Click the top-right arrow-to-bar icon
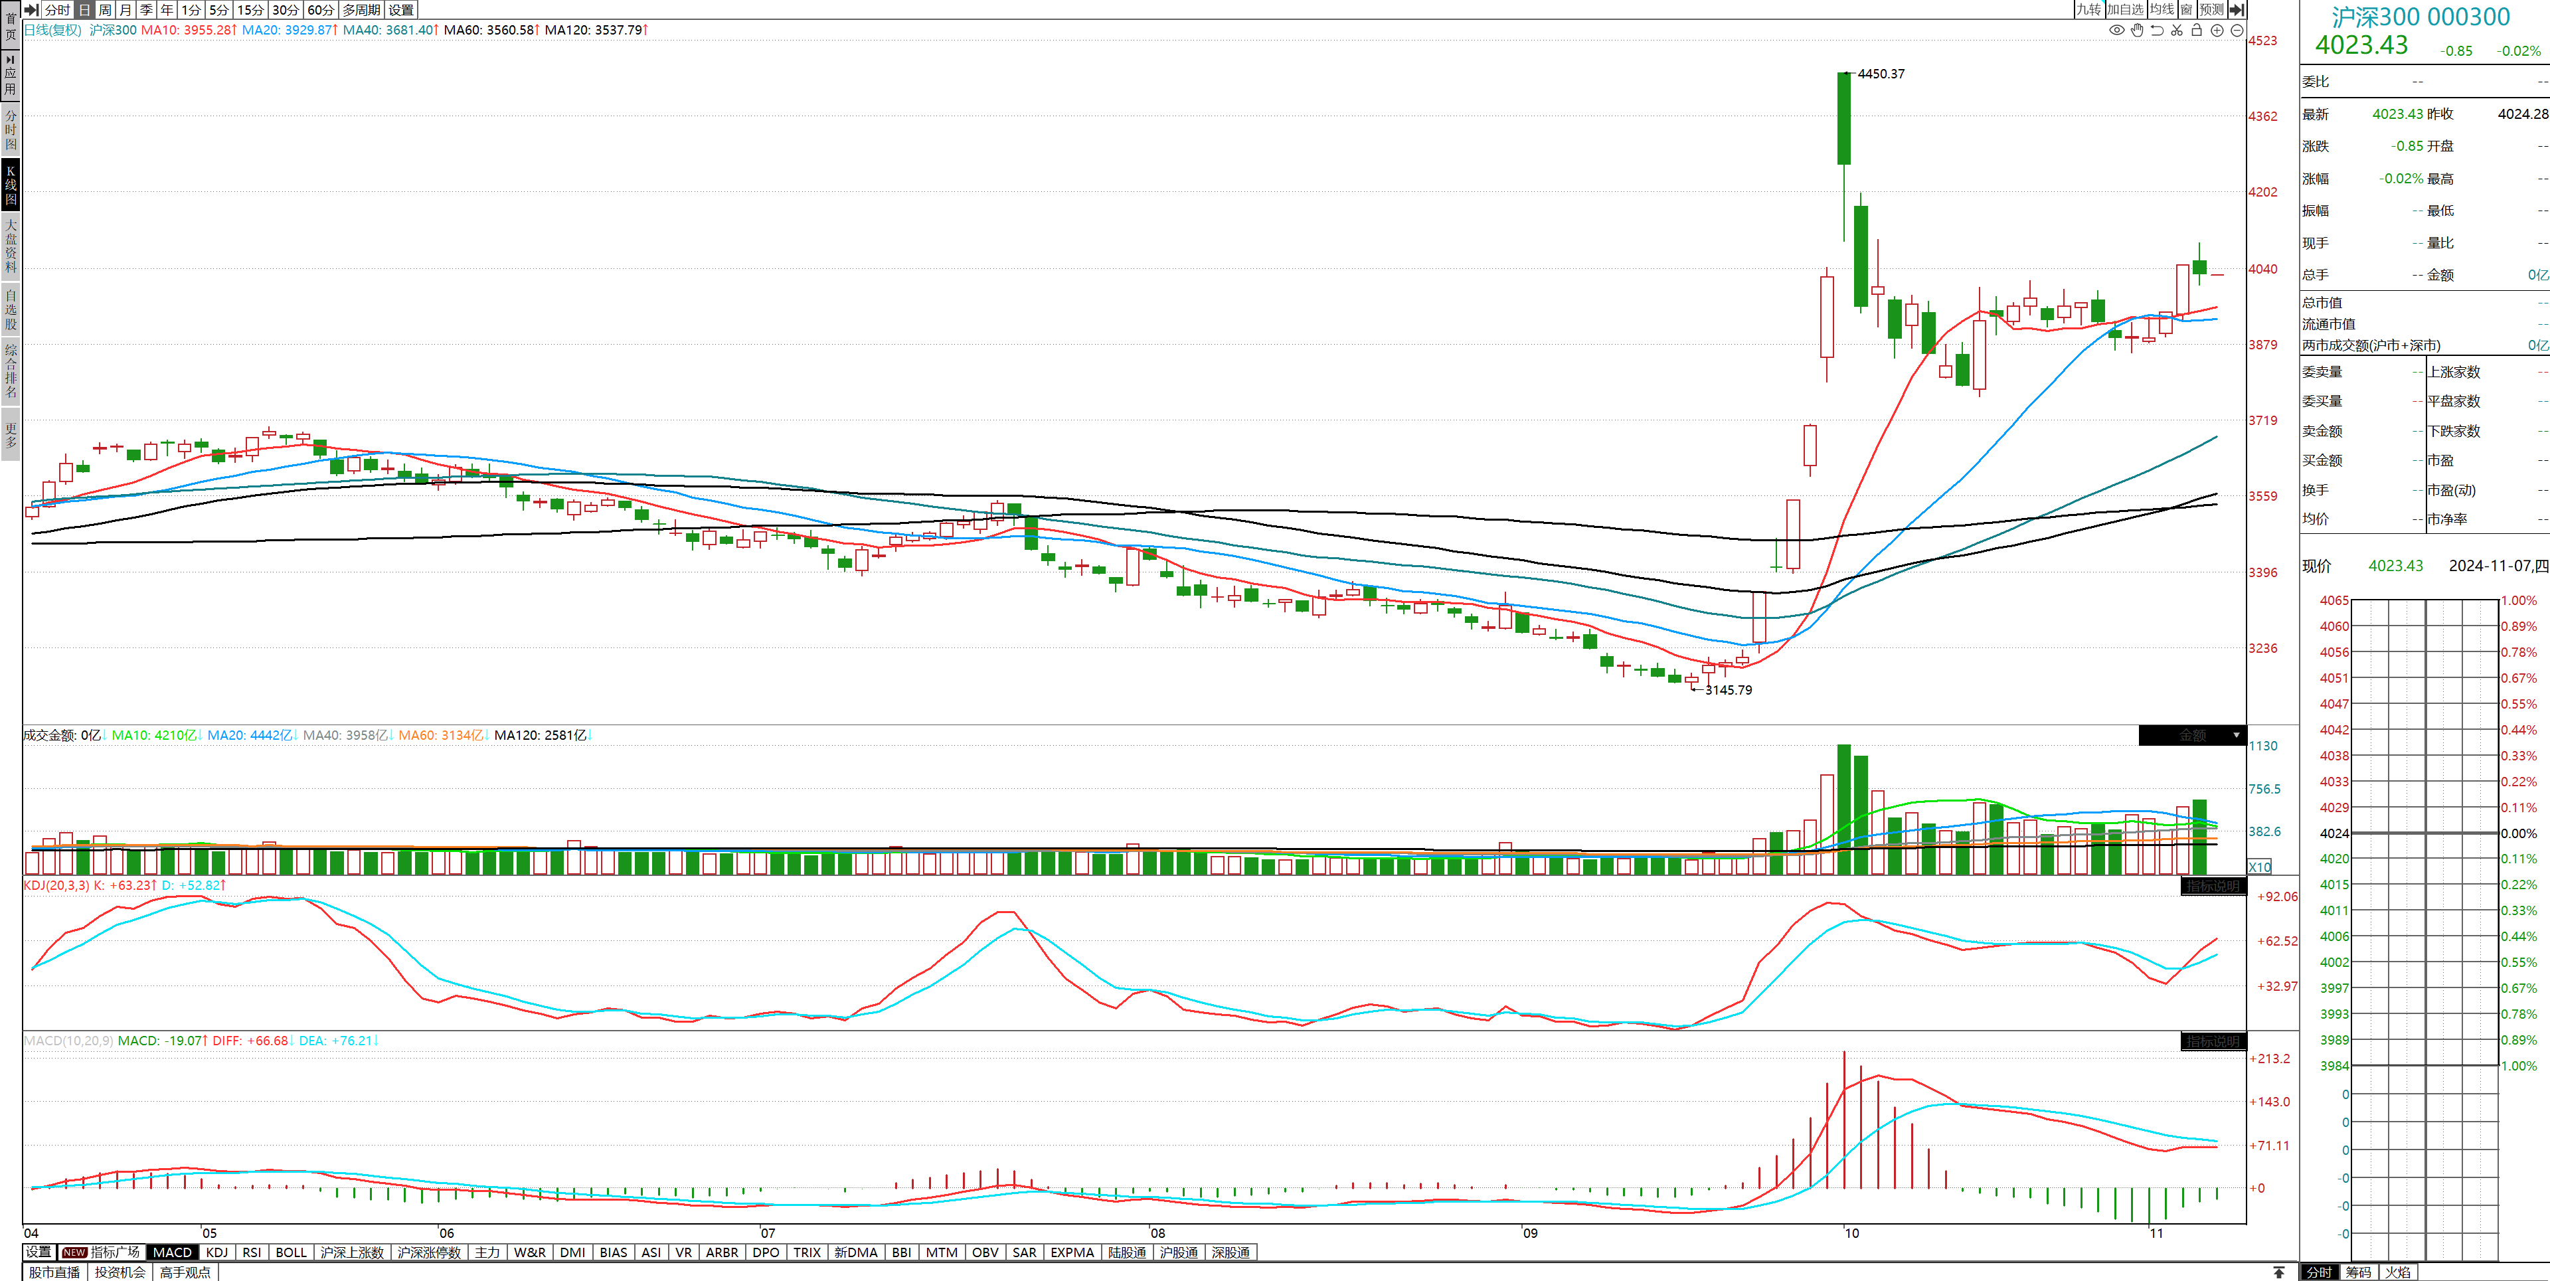Screen dimensions: 2550x1281 pos(2237,9)
